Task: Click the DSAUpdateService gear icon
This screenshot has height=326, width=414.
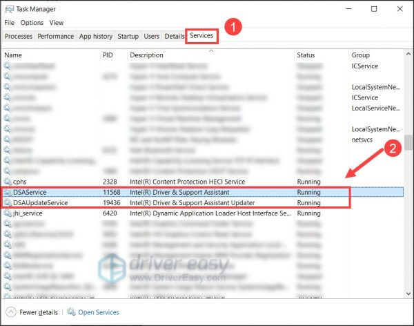Action: point(8,202)
